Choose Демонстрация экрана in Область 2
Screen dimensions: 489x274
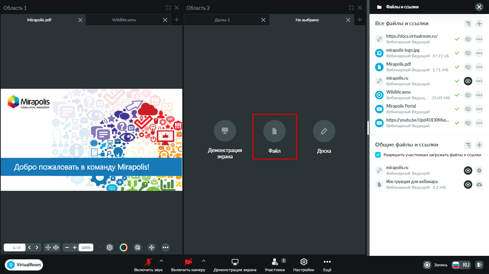click(x=225, y=139)
